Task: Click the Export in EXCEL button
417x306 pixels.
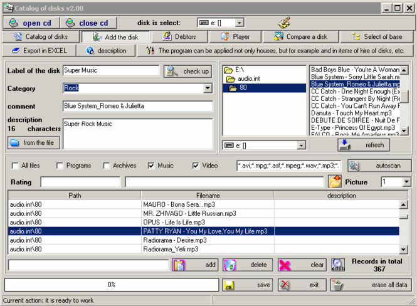Action: [39, 51]
